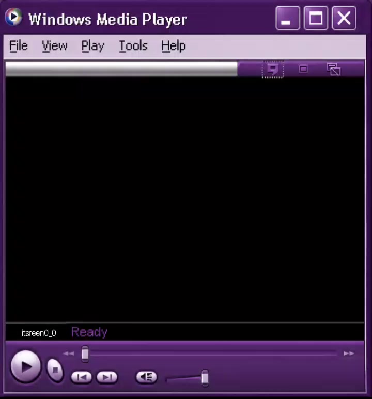372x399 pixels.
Task: Click the black video display area
Action: (185, 199)
